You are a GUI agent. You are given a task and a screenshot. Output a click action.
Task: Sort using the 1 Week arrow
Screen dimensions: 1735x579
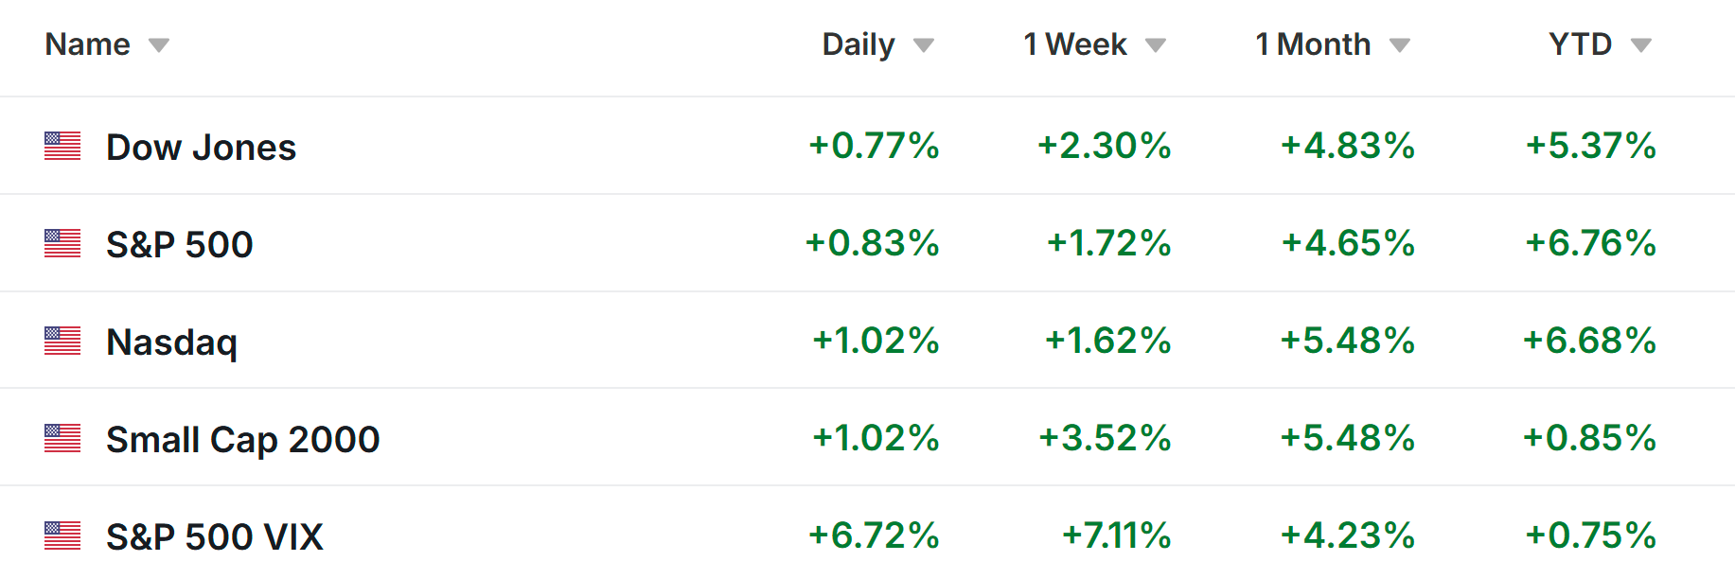point(1155,45)
